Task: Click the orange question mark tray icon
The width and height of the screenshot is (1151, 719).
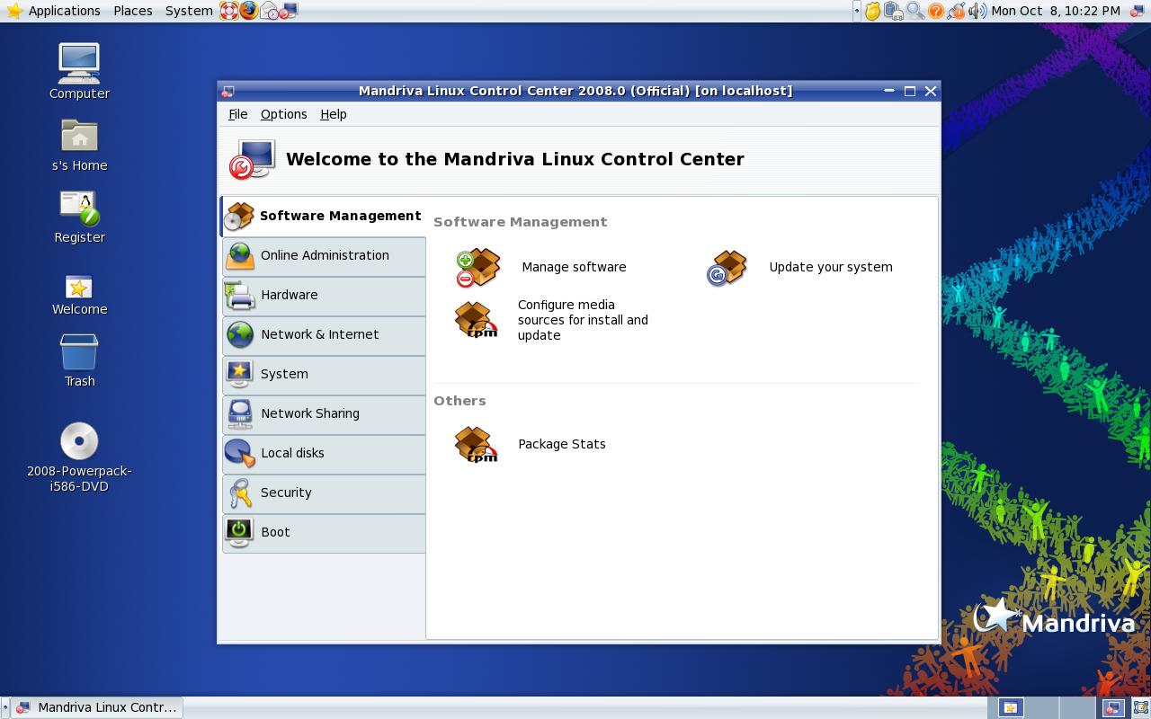Action: pyautogui.click(x=935, y=11)
